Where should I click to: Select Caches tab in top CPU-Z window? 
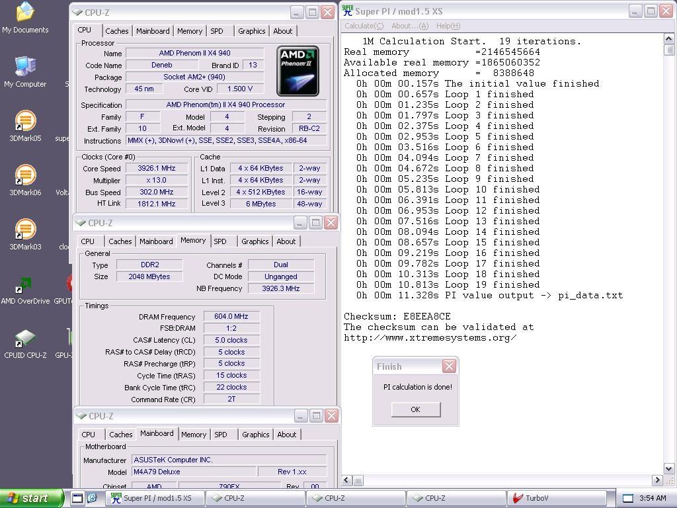coord(116,31)
